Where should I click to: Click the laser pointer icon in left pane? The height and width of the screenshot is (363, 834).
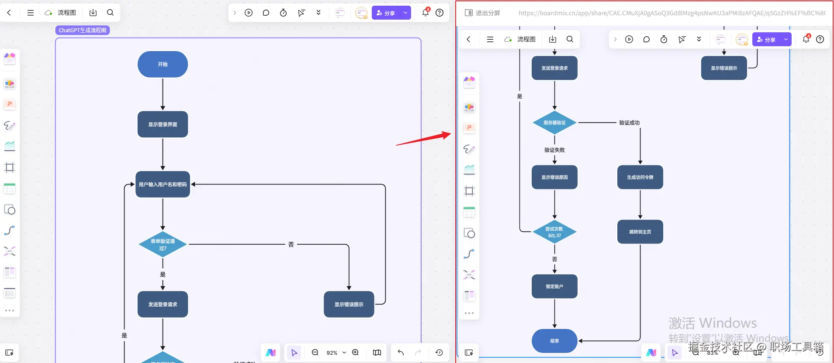tap(301, 13)
